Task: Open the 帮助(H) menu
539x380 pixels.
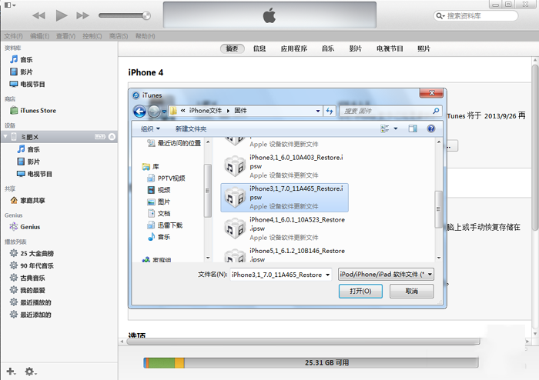Action: (145, 36)
